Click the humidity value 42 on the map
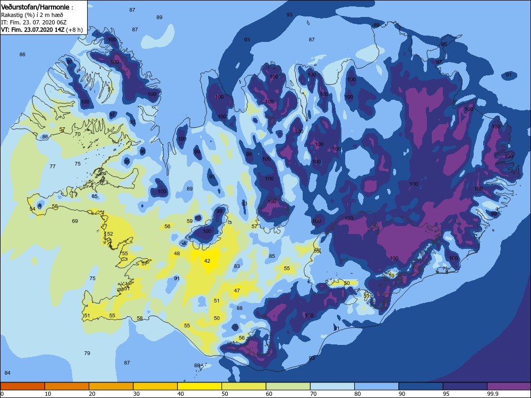 pos(207,261)
